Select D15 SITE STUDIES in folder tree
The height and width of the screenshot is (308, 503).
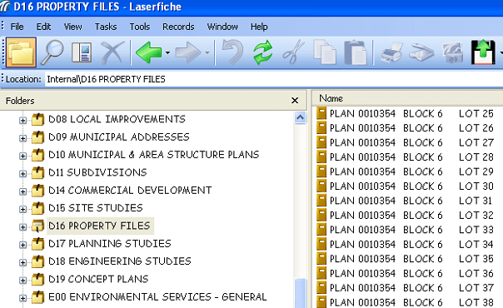(96, 208)
